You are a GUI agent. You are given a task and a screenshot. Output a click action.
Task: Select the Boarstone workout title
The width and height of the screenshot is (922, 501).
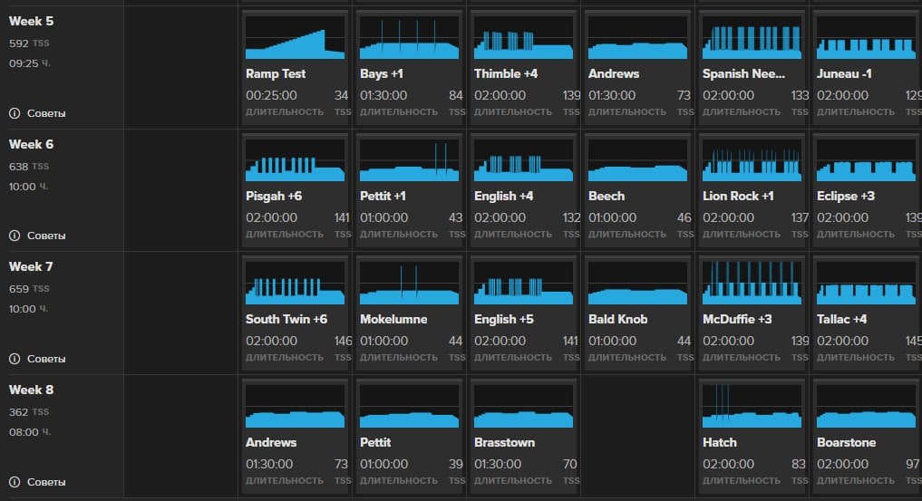pyautogui.click(x=846, y=442)
